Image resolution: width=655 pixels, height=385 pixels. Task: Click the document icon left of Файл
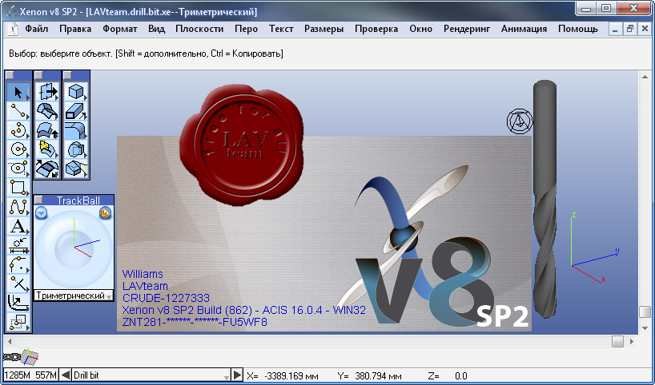(14, 30)
